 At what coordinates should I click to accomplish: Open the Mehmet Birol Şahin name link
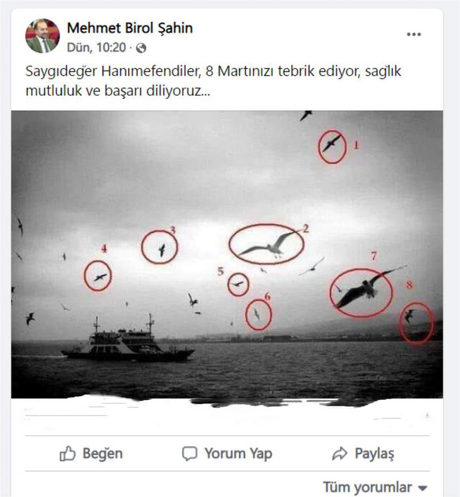click(x=130, y=28)
